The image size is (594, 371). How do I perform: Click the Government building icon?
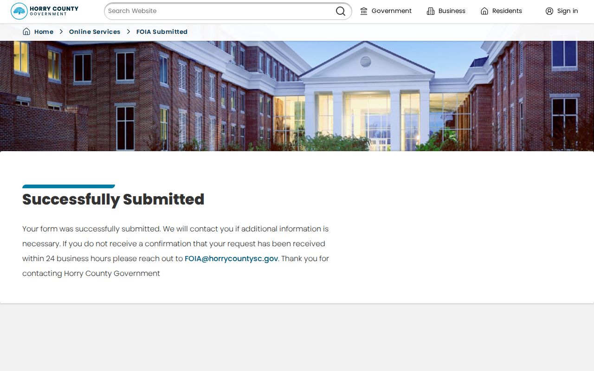pyautogui.click(x=364, y=11)
